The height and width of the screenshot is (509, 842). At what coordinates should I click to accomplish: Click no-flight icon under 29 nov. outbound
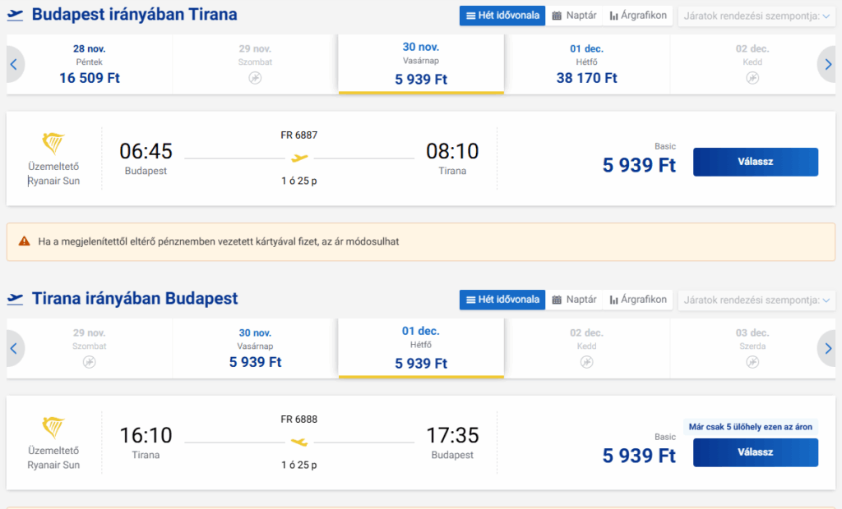(255, 78)
